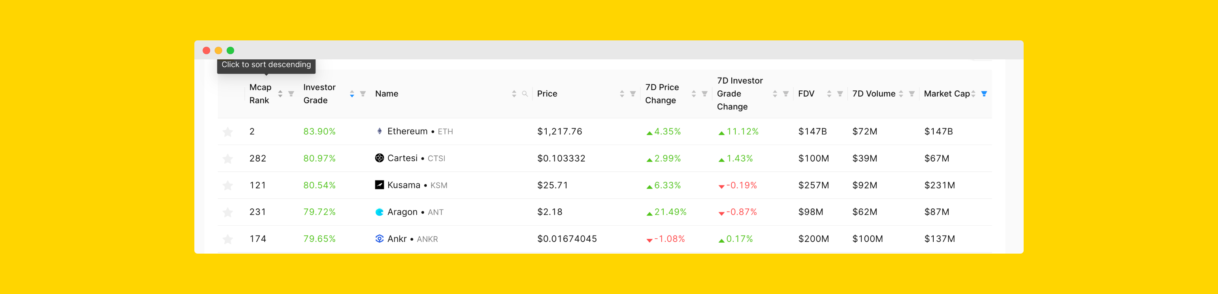Screen dimensions: 1218x294
Task: Select Ankr's 79.65% investor grade
Action: click(319, 239)
